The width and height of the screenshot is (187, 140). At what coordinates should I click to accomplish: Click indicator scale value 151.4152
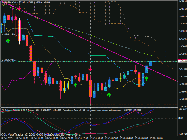tap(183, 109)
